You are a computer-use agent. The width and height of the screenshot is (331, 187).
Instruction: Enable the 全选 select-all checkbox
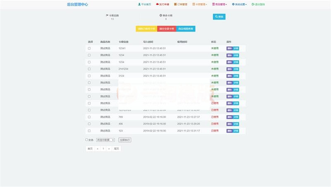86,140
